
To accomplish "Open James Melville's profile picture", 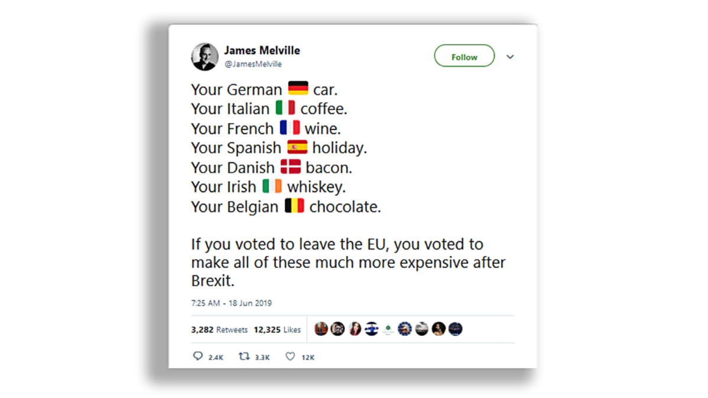I will point(204,57).
